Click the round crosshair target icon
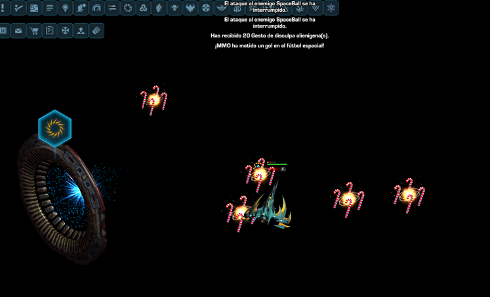The width and height of the screenshot is (490, 297). click(206, 8)
